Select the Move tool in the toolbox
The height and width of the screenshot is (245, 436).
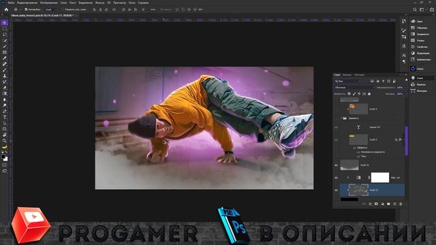5,22
